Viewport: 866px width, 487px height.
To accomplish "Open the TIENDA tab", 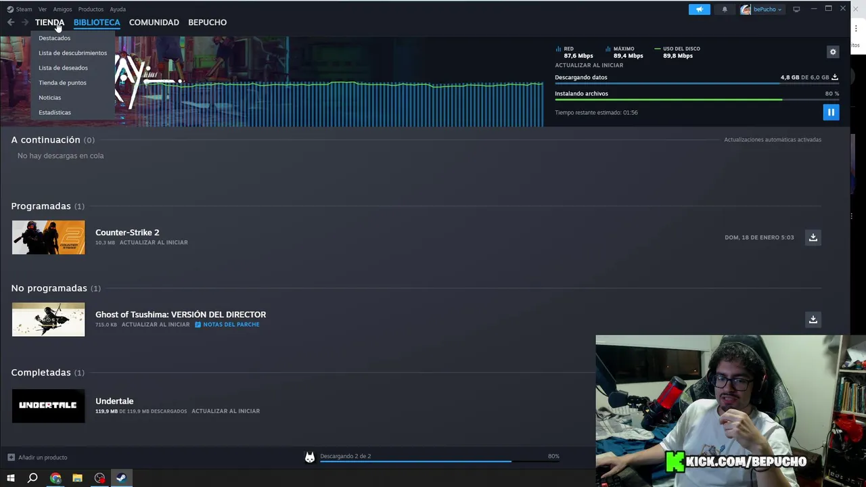I will point(49,22).
